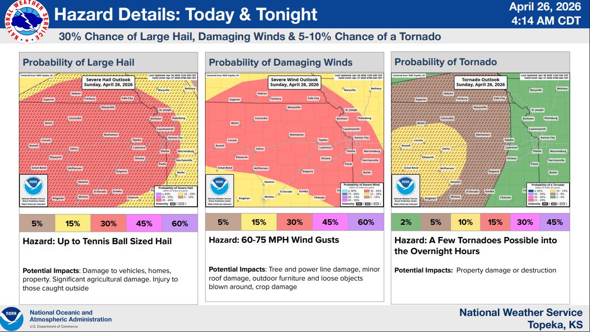Click the Probability of a Tornado legend
Screen dimensions: 590x332
[x=548, y=194]
